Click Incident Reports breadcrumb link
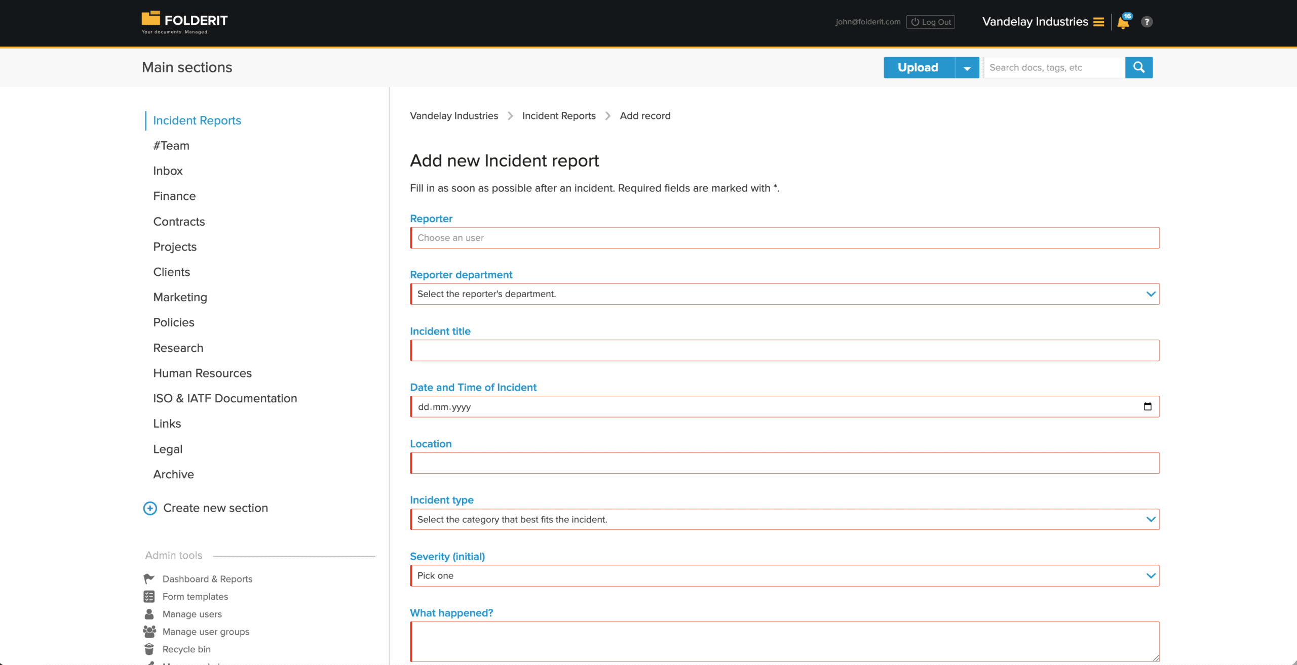 pos(558,116)
